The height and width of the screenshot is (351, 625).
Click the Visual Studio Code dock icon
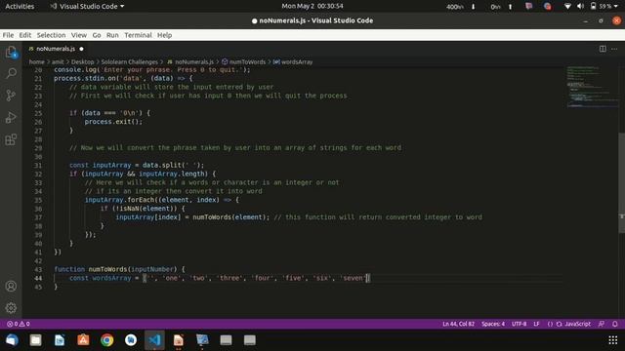(x=154, y=340)
